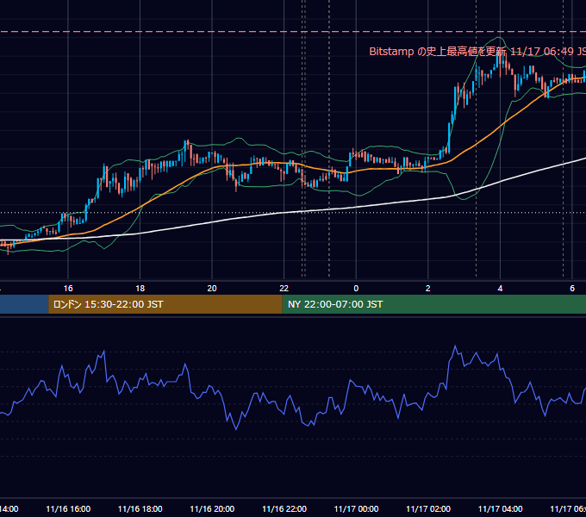Click the 11/17 04:00 date label
The width and height of the screenshot is (586, 517).
(501, 508)
